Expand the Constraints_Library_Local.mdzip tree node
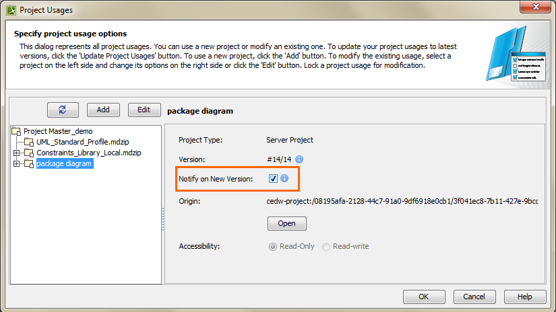This screenshot has width=556, height=312. tap(16, 153)
